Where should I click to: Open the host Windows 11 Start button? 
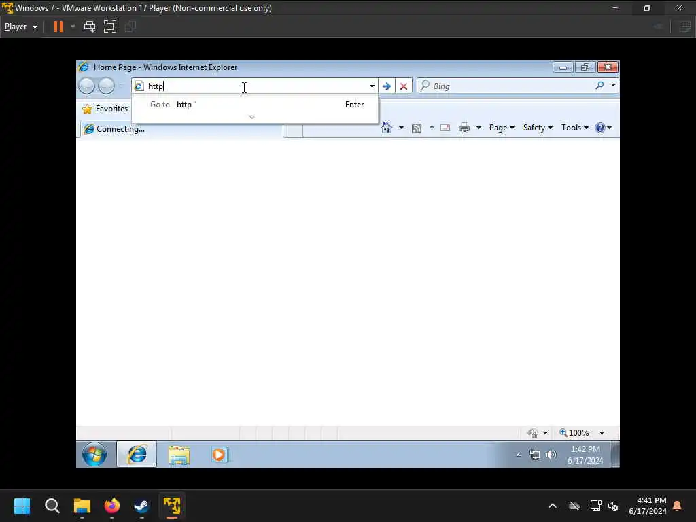point(22,506)
